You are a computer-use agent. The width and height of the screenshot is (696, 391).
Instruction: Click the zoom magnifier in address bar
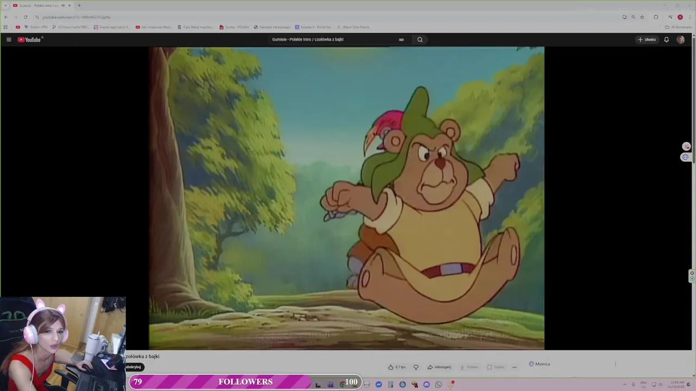coord(633,17)
